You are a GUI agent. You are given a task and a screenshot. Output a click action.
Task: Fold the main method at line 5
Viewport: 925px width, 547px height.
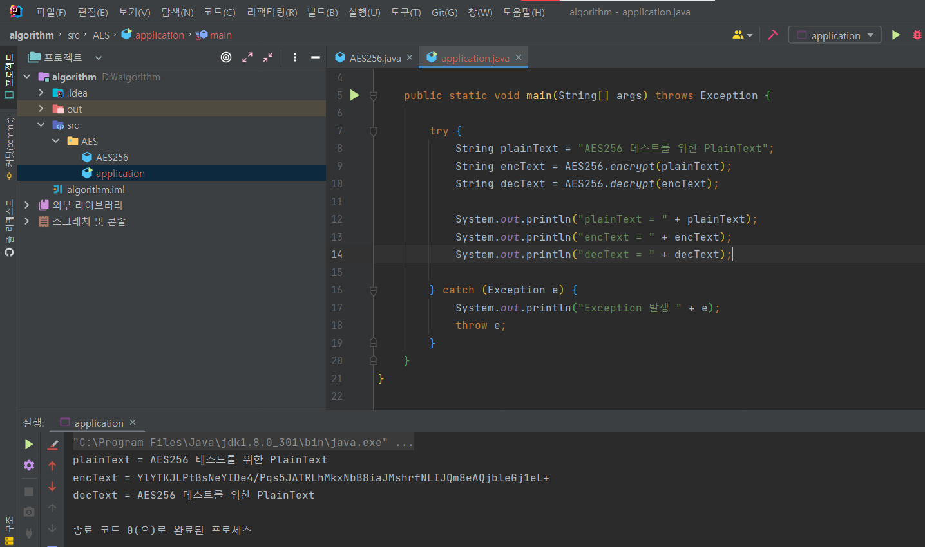click(x=374, y=95)
